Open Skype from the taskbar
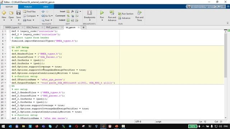Image resolution: width=230 pixels, height=129 pixels. [x=50, y=126]
